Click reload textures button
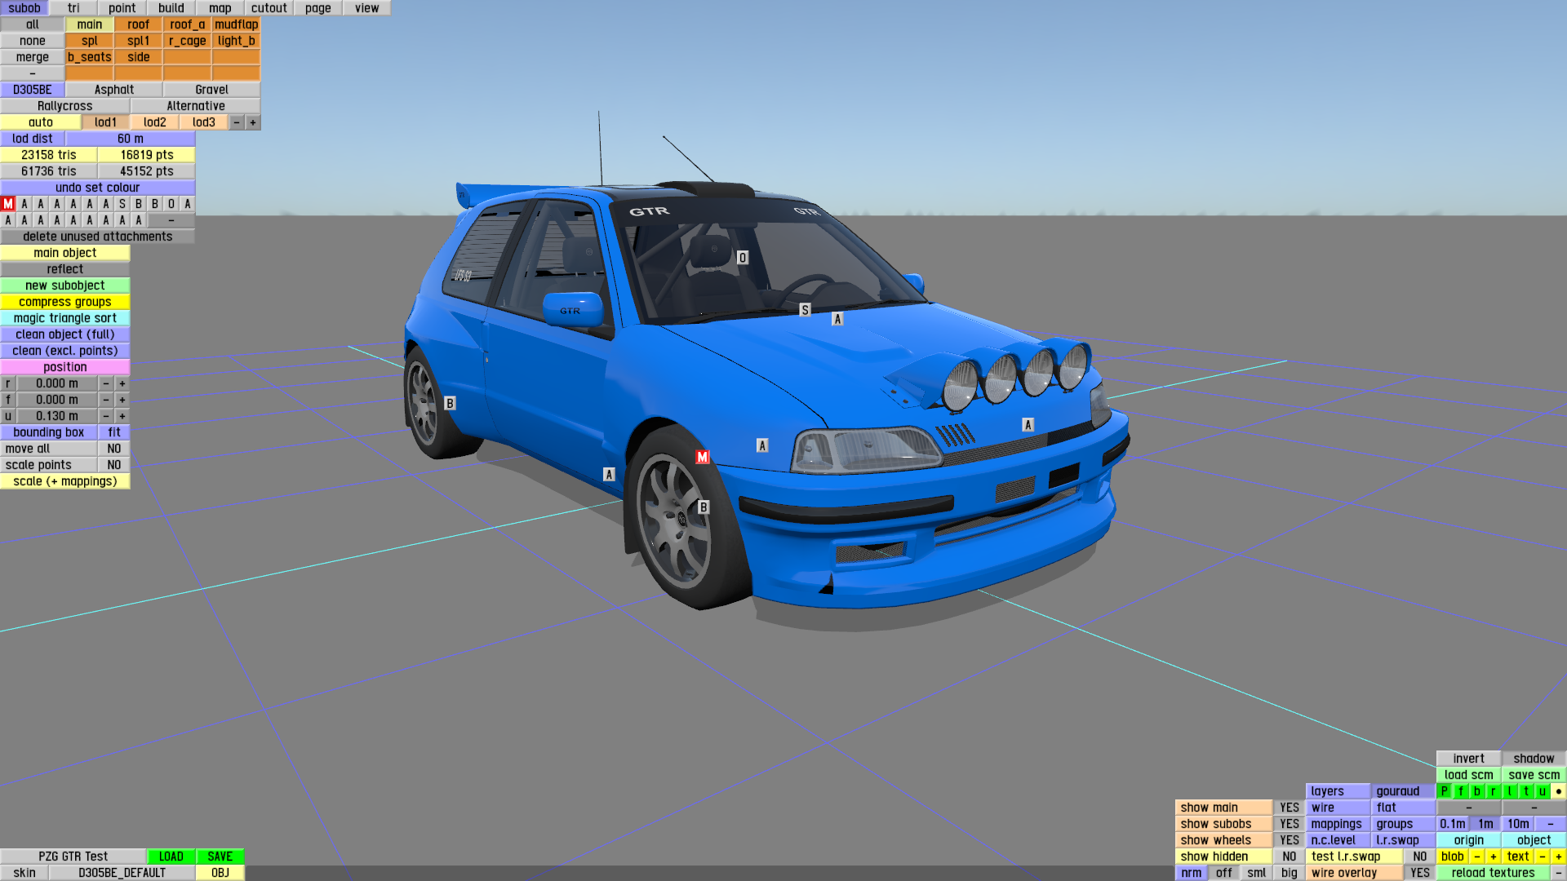 (x=1493, y=873)
